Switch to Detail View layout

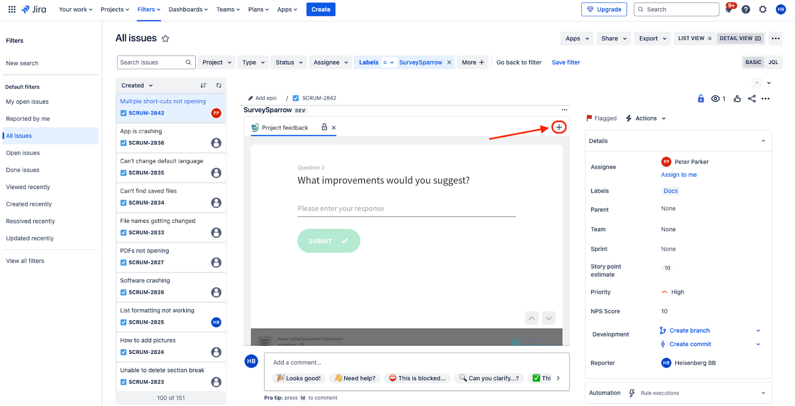tap(740, 38)
